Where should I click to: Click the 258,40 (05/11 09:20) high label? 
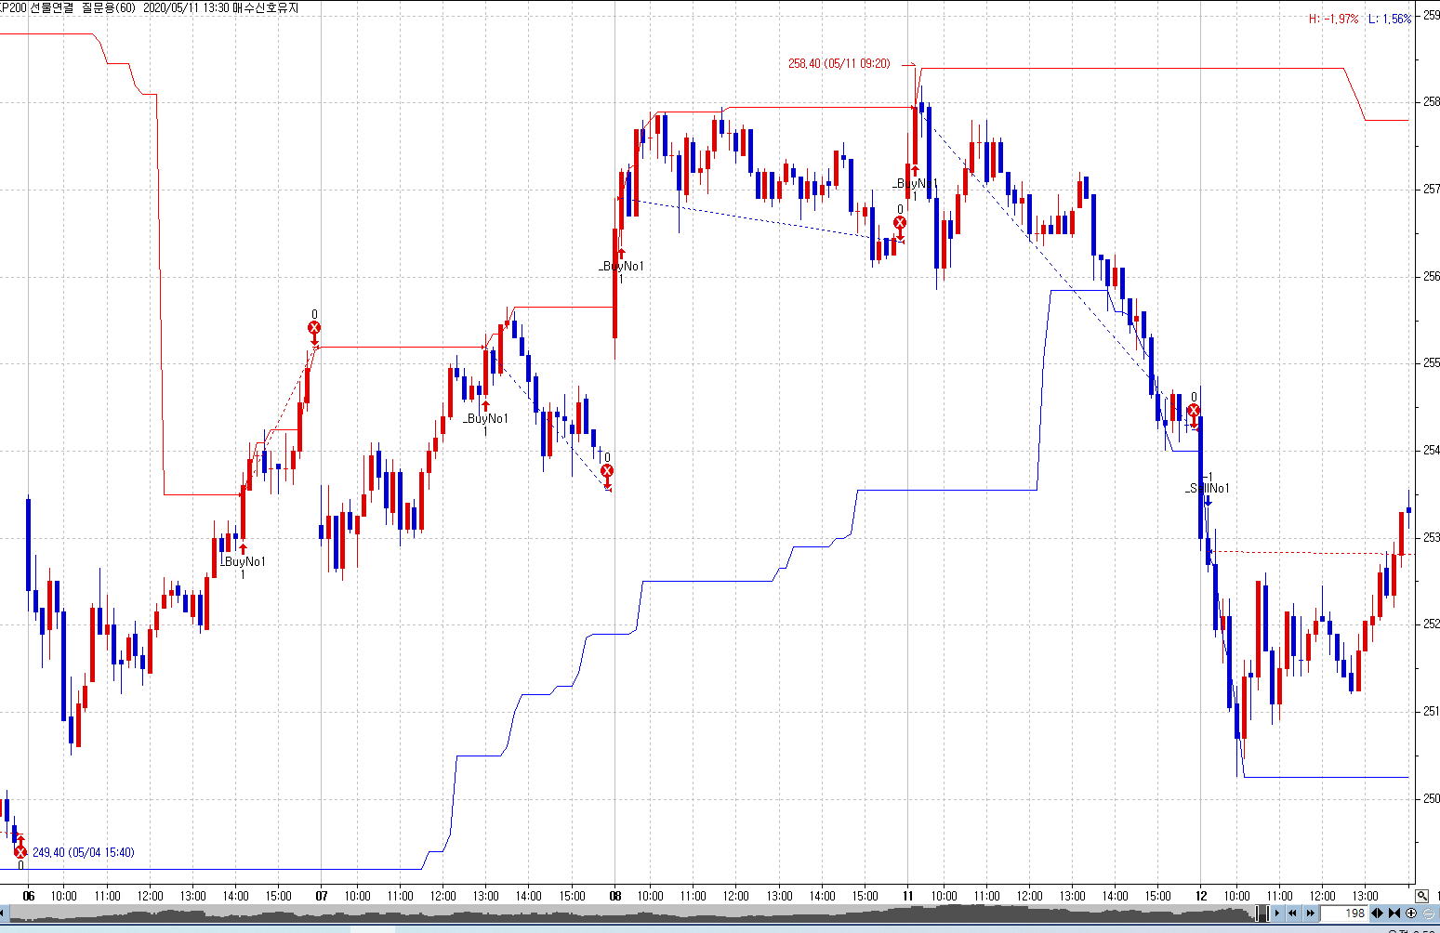[x=839, y=64]
